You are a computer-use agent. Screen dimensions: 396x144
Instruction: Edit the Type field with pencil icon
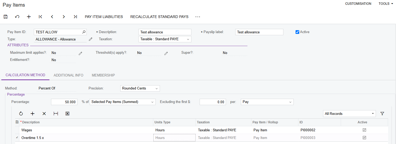pos(90,39)
